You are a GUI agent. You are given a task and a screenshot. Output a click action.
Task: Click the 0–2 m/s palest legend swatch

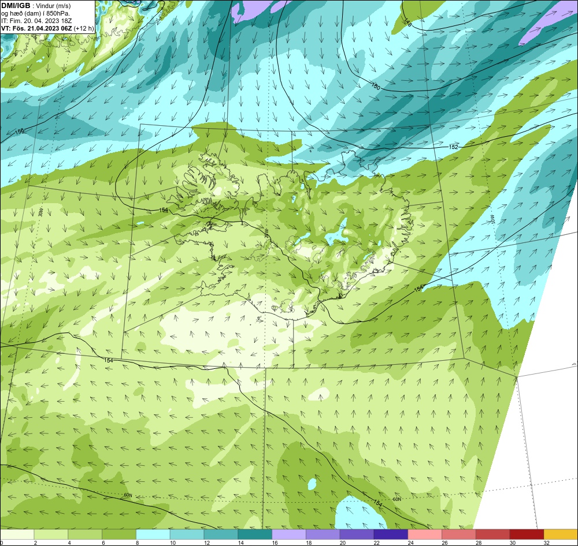click(x=17, y=534)
